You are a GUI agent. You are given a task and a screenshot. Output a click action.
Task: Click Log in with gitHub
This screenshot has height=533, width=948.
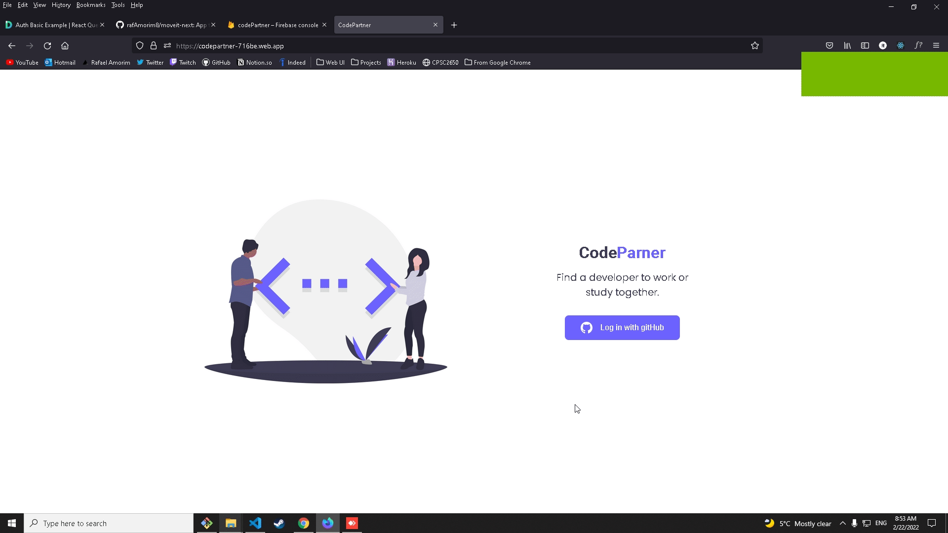(x=622, y=327)
